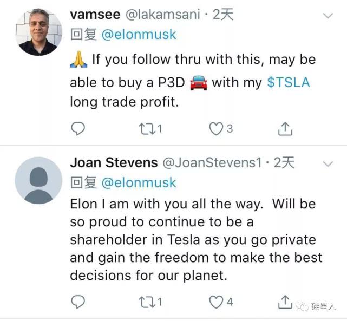The image size is (347, 321).
Task: Open @elonmusk mention in Joan's reply
Action: 139,182
